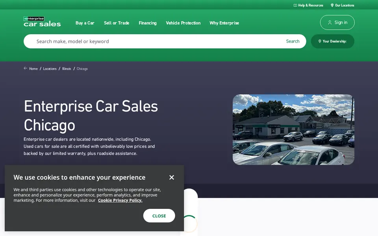Click the CLOSE button on cookie banner

[x=159, y=216]
